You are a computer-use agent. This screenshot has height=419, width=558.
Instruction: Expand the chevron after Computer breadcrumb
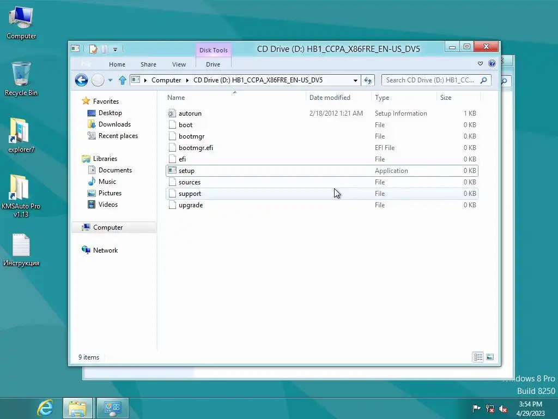pos(187,80)
